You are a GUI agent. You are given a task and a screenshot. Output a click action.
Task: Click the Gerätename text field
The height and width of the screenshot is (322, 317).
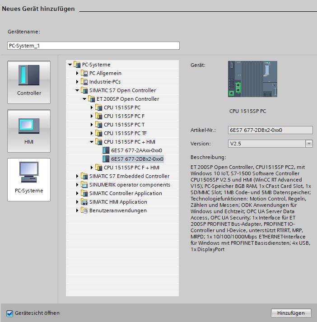click(93, 46)
